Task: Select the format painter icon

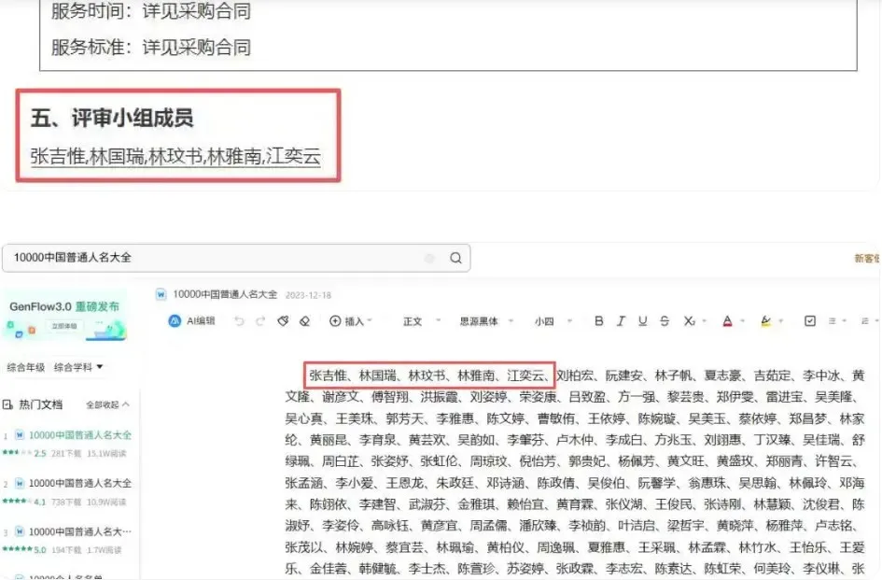Action: click(x=283, y=320)
